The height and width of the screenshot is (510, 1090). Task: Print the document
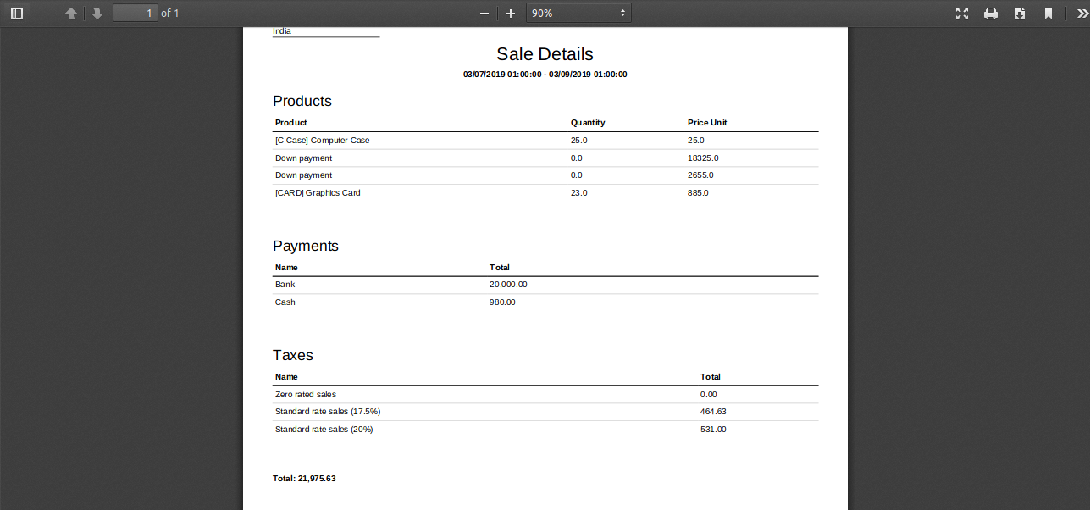[991, 14]
